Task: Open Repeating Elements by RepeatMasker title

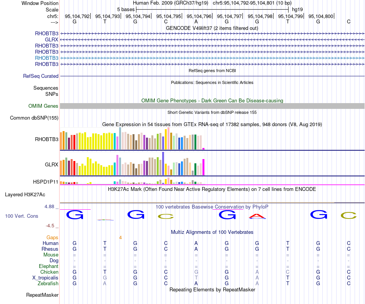Action: pos(212,289)
